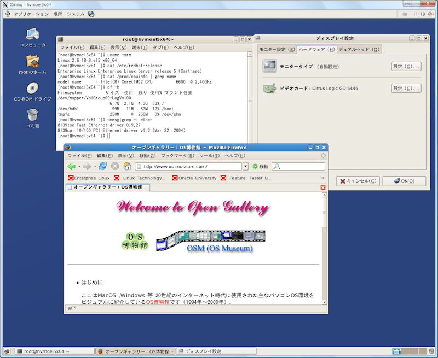The image size is (438, 358).
Task: Click the Firefox reload page icon
Action: point(103,166)
